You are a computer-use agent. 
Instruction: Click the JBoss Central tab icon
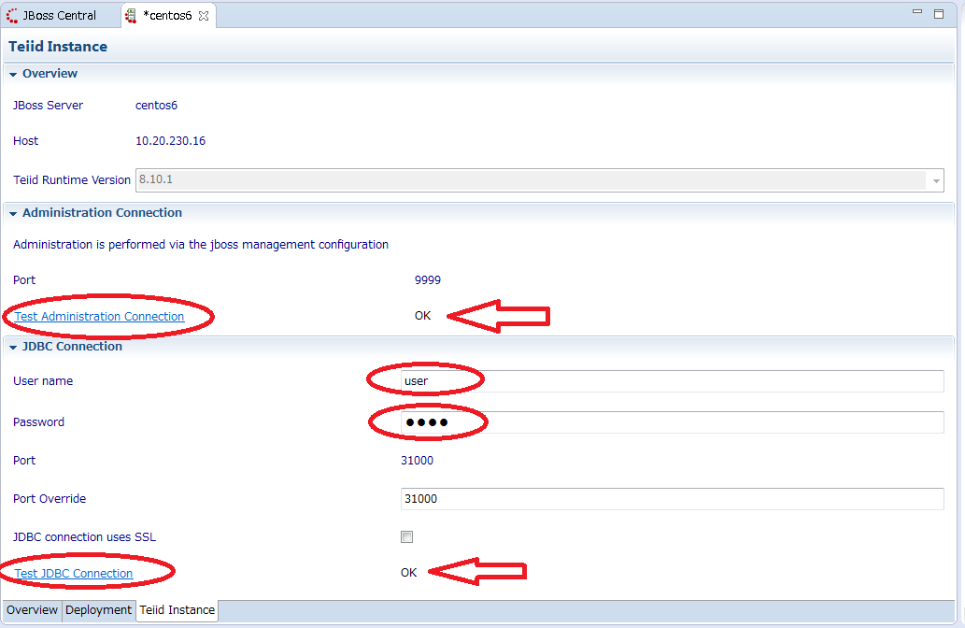pos(12,15)
